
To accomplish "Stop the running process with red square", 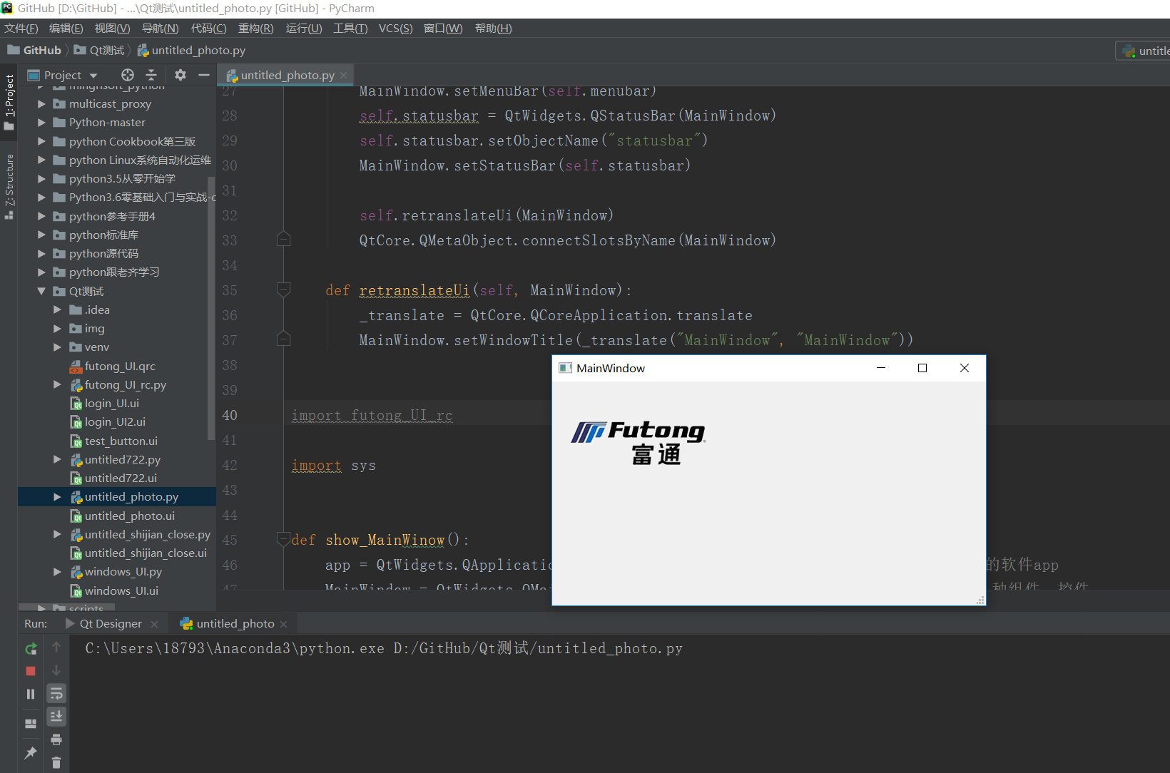I will (x=31, y=671).
